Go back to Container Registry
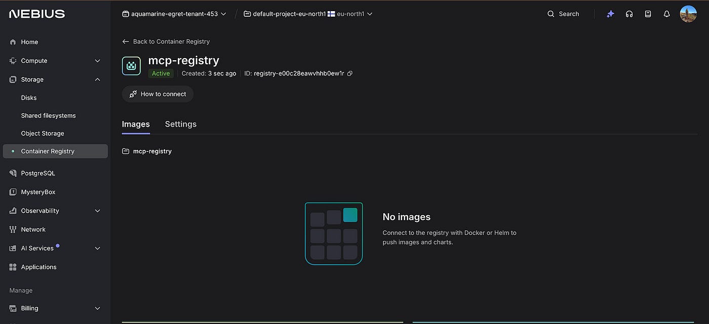The image size is (709, 324). point(166,42)
